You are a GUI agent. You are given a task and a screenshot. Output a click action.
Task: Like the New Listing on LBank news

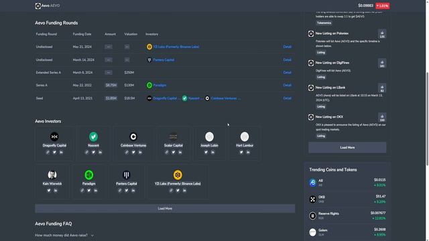coord(382,88)
